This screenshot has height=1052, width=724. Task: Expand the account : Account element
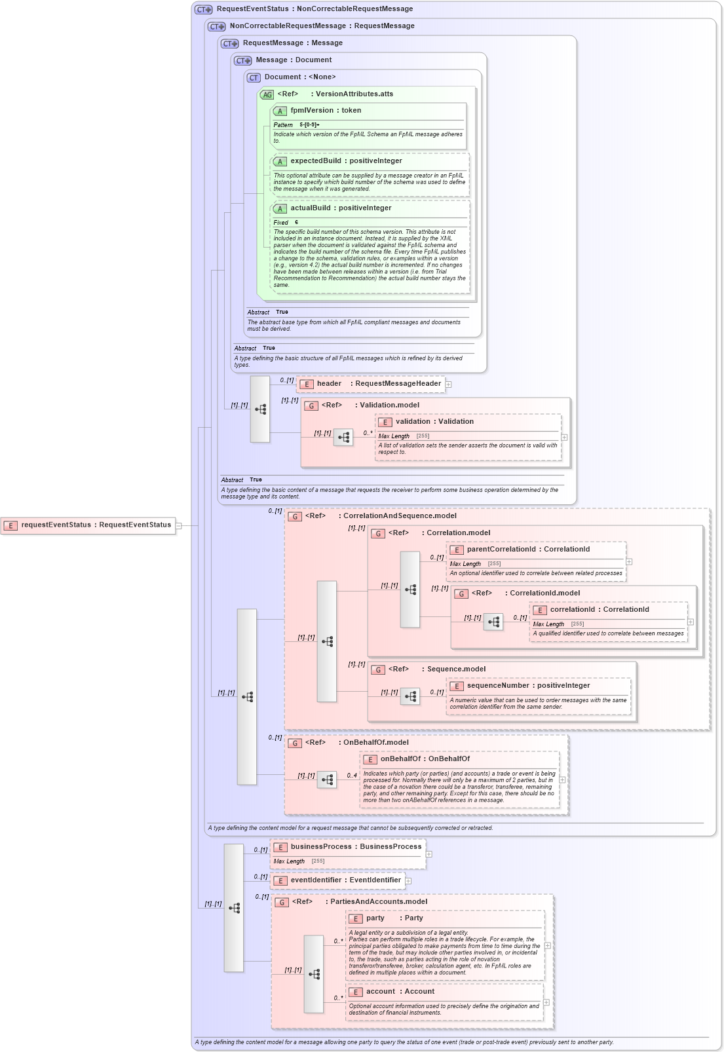tap(546, 1002)
